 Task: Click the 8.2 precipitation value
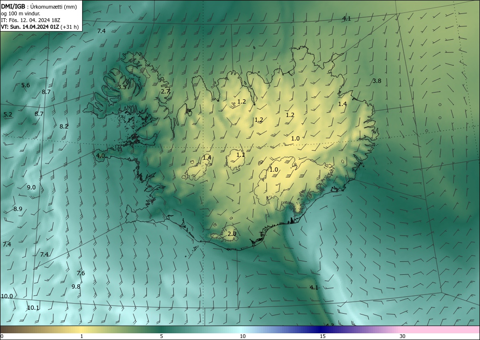(64, 126)
